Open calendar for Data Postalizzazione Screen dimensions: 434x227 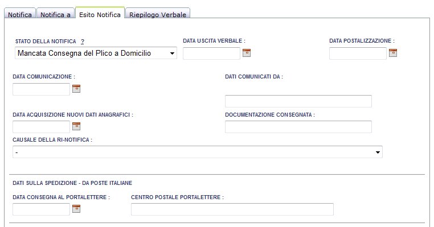click(x=393, y=53)
